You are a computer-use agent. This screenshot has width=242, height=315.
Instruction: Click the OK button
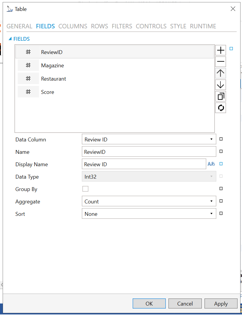(149, 303)
